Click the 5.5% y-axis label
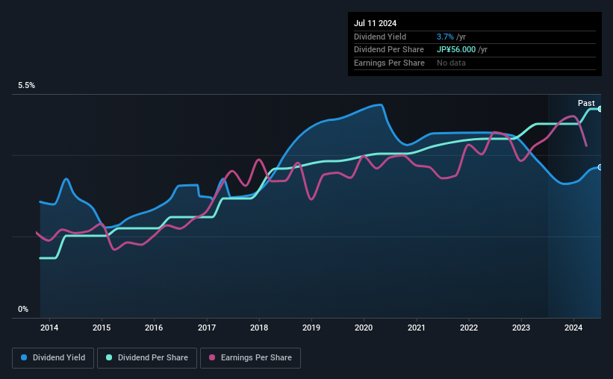Viewport: 613px width, 379px height. coord(27,86)
